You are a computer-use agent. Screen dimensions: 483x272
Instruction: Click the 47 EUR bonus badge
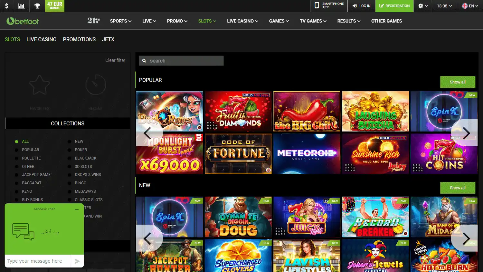[55, 6]
